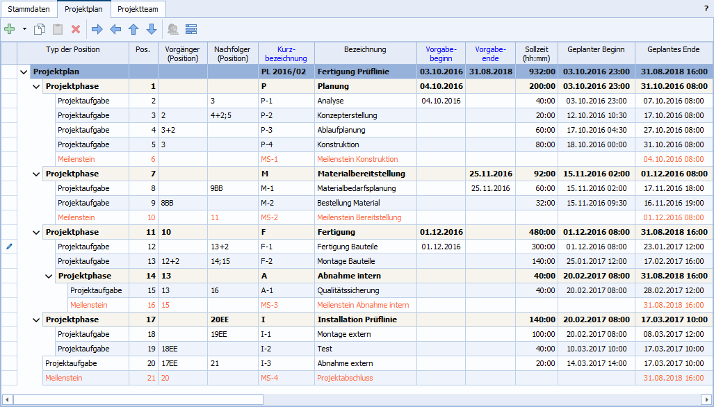Delete the position with the red X icon
The width and height of the screenshot is (714, 407).
pos(76,29)
